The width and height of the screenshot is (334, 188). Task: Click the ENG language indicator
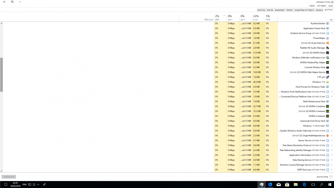tap(24, 185)
